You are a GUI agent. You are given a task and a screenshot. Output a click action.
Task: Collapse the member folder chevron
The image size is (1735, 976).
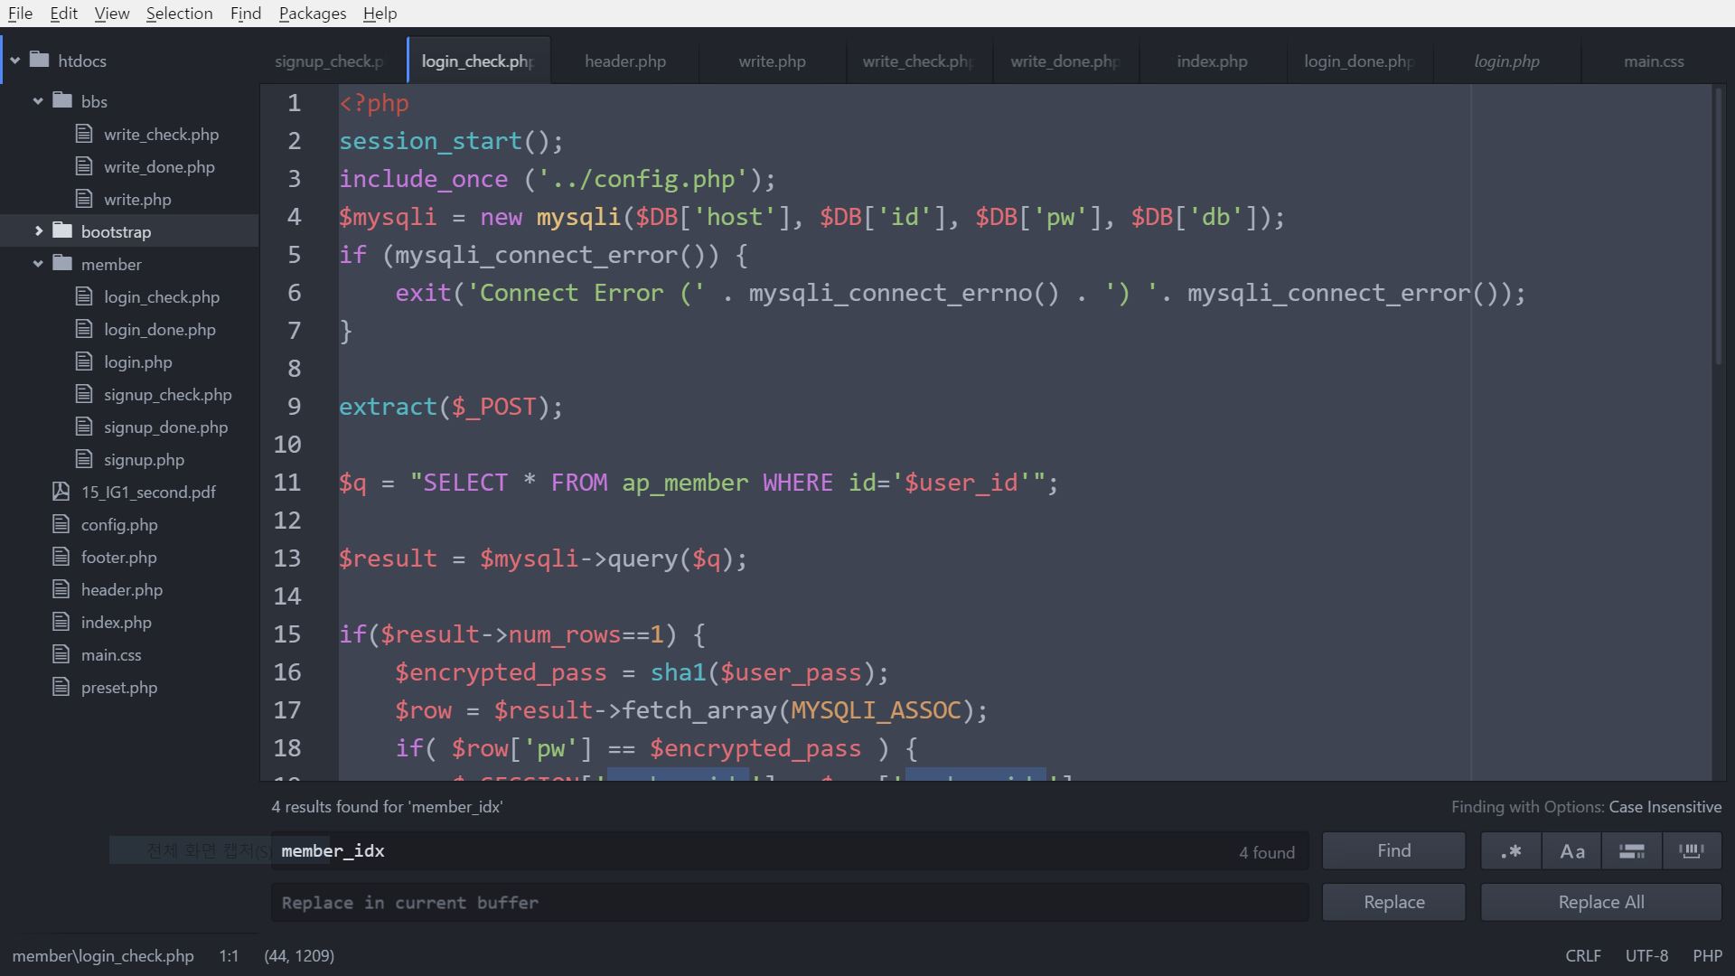38,264
